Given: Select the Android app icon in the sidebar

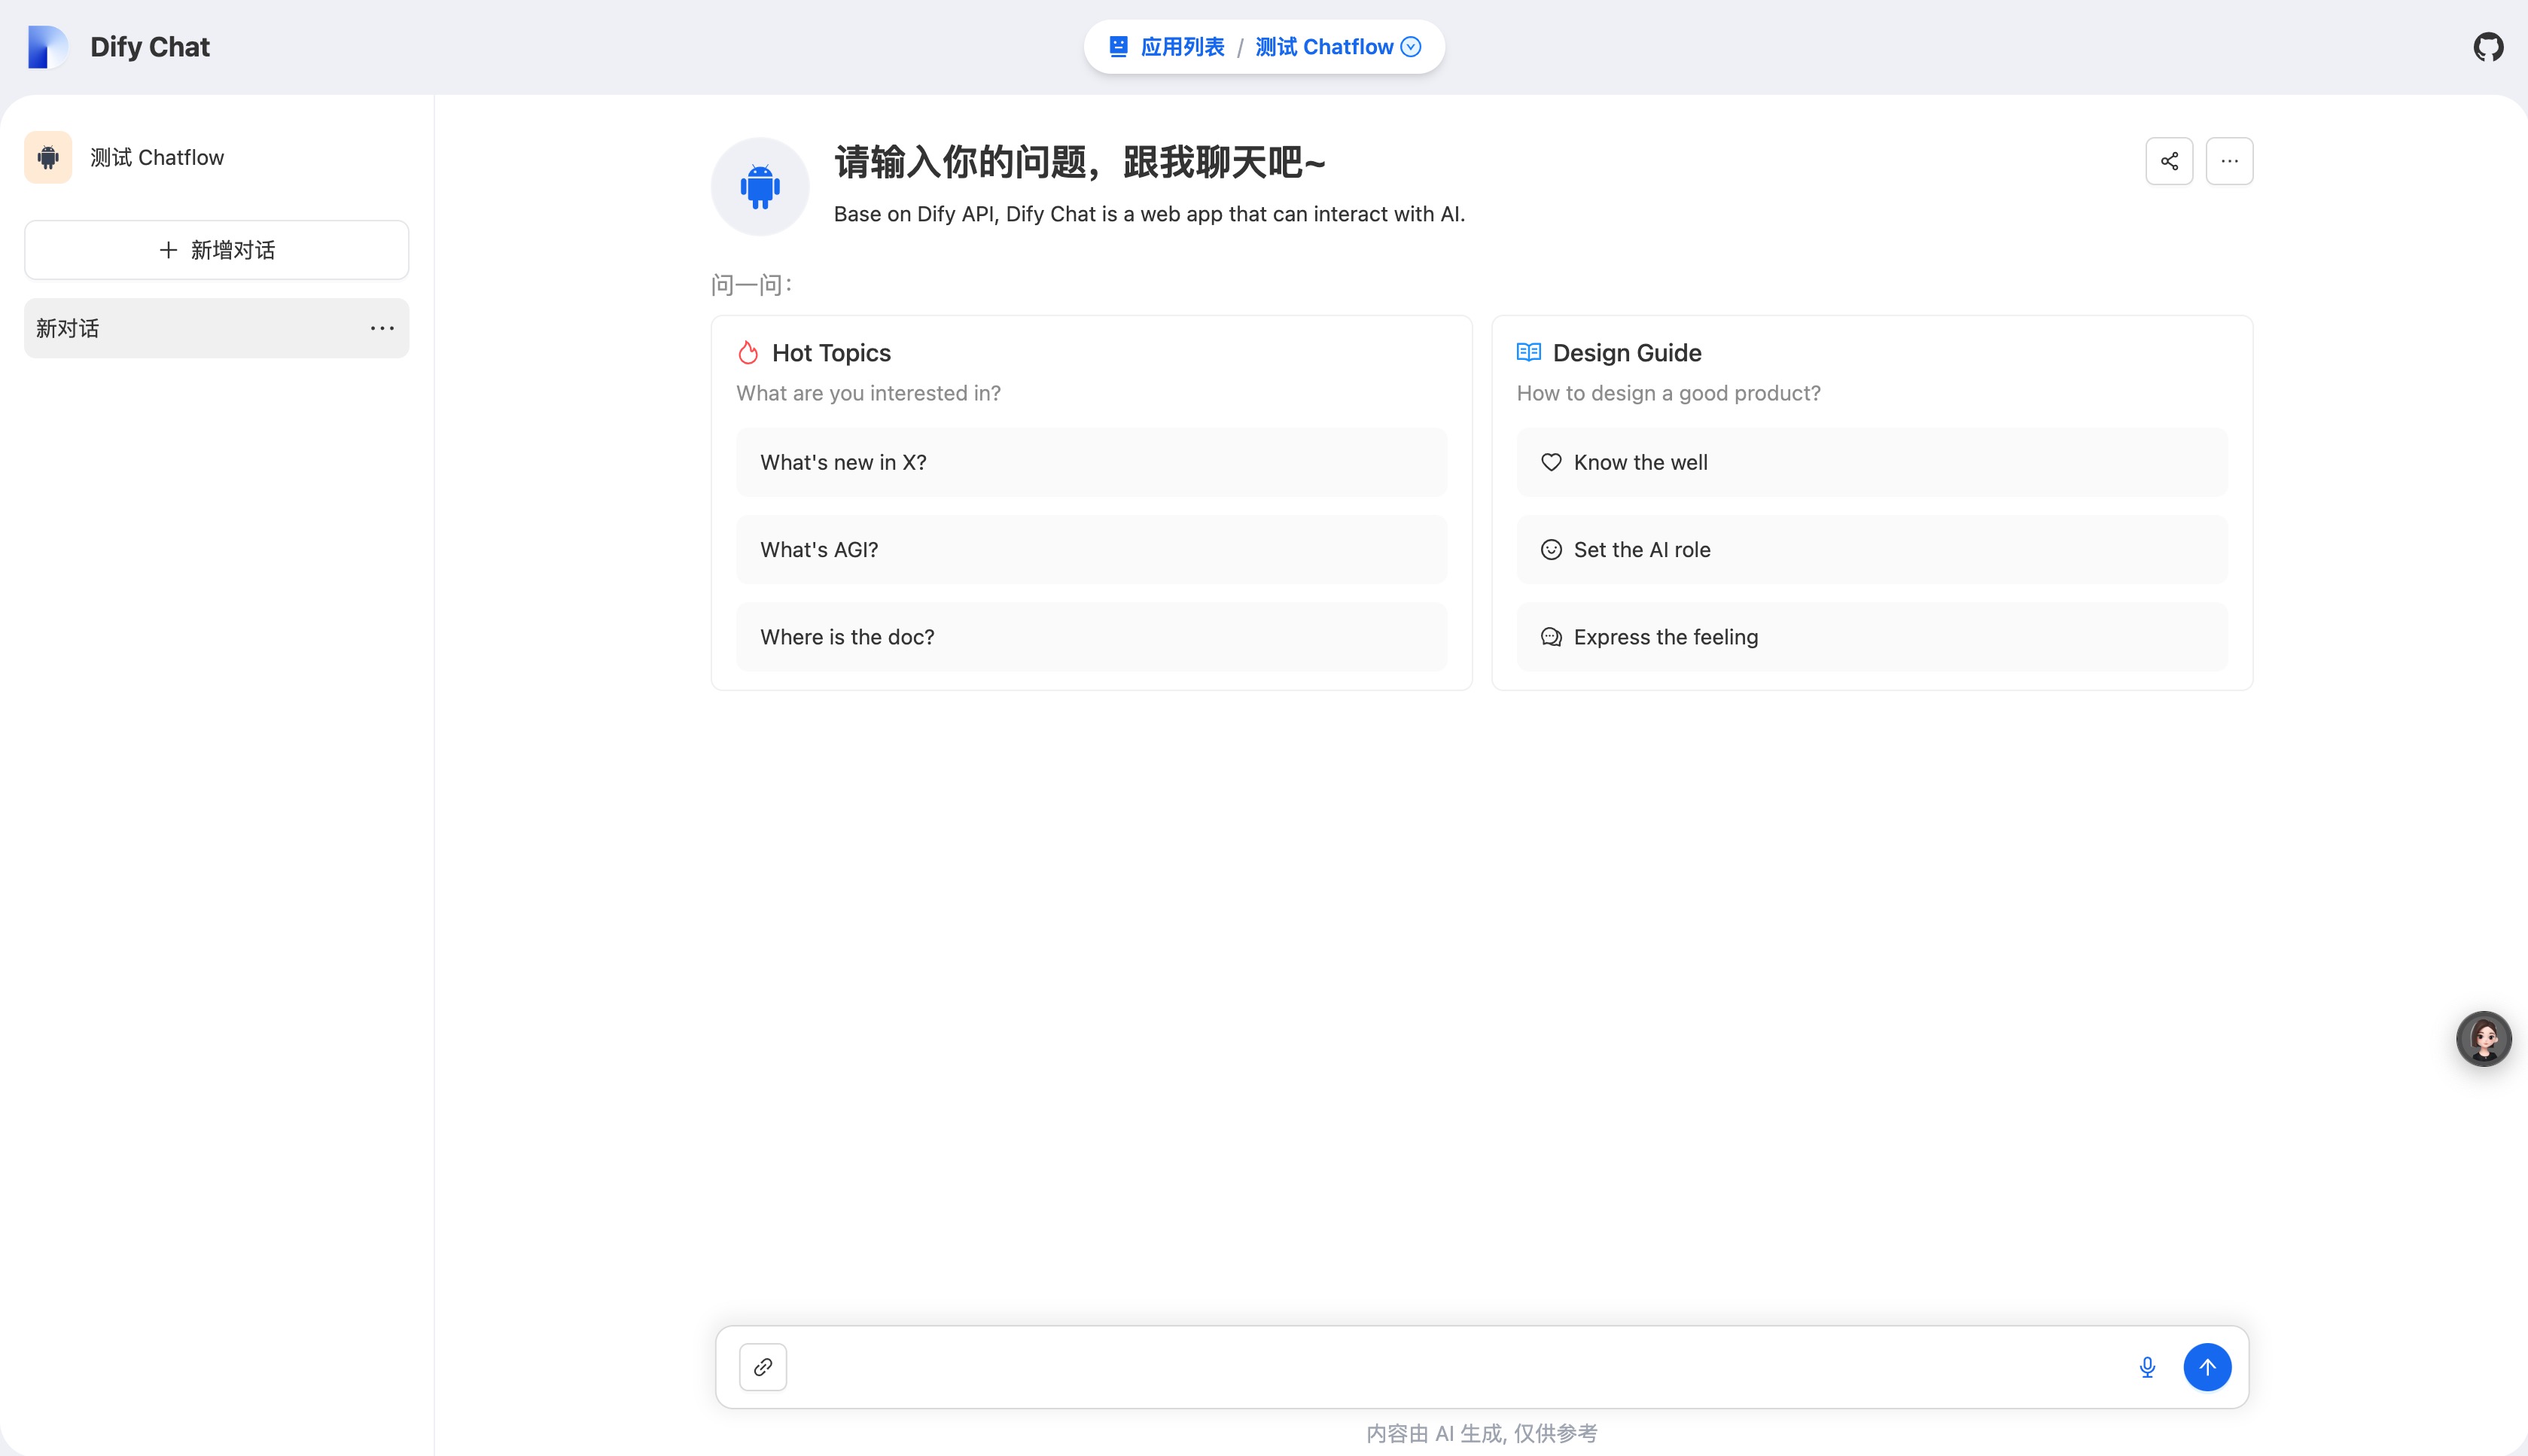Looking at the screenshot, I should point(47,156).
